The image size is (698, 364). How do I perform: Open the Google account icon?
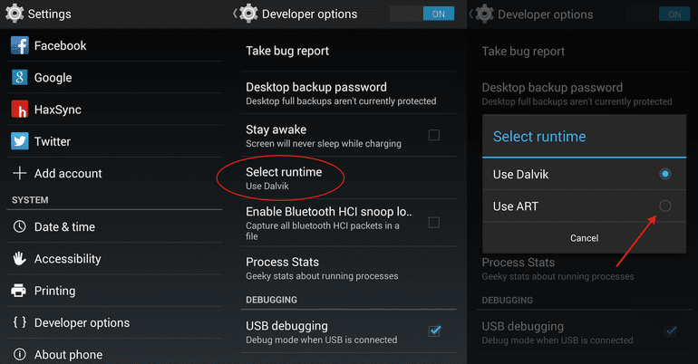(x=19, y=78)
